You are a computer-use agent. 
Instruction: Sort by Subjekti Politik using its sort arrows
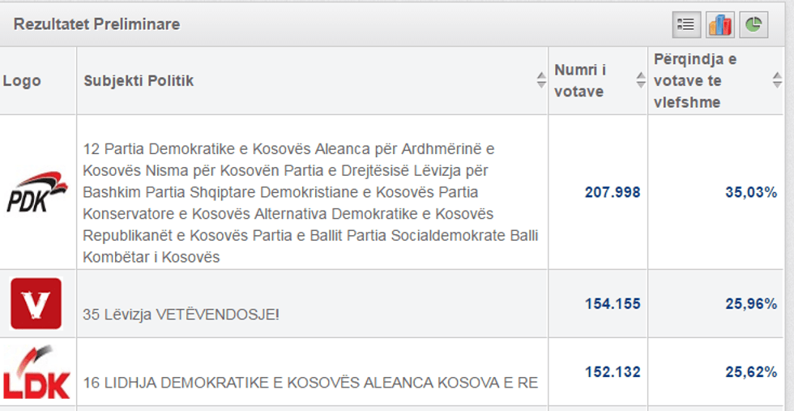click(x=541, y=80)
